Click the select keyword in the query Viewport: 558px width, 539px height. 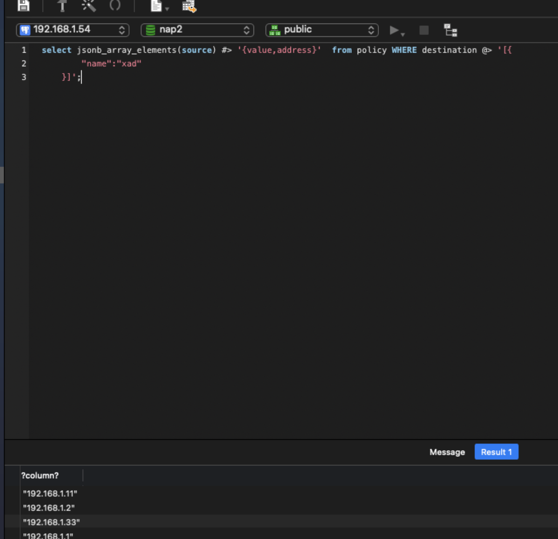[x=57, y=50]
